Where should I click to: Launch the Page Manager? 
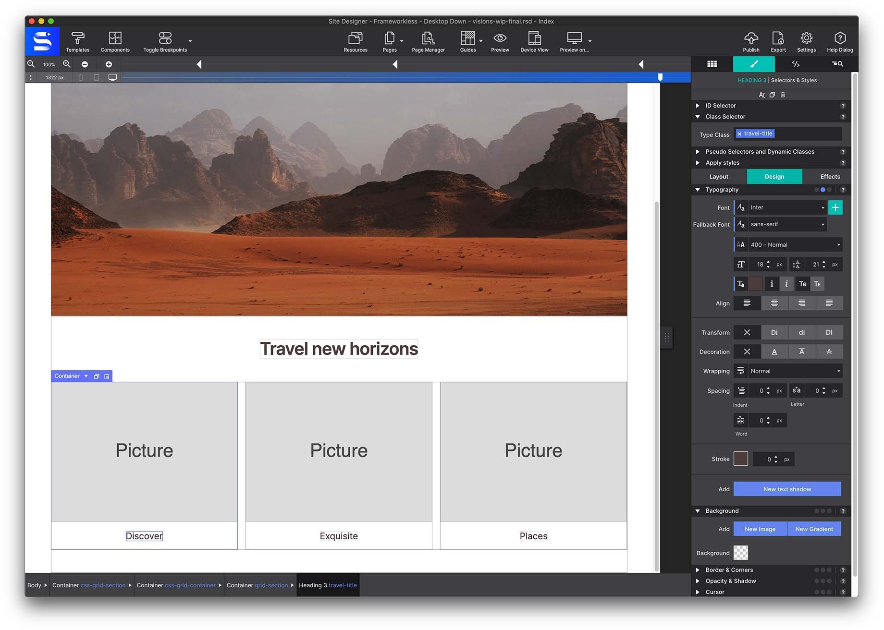coord(428,42)
